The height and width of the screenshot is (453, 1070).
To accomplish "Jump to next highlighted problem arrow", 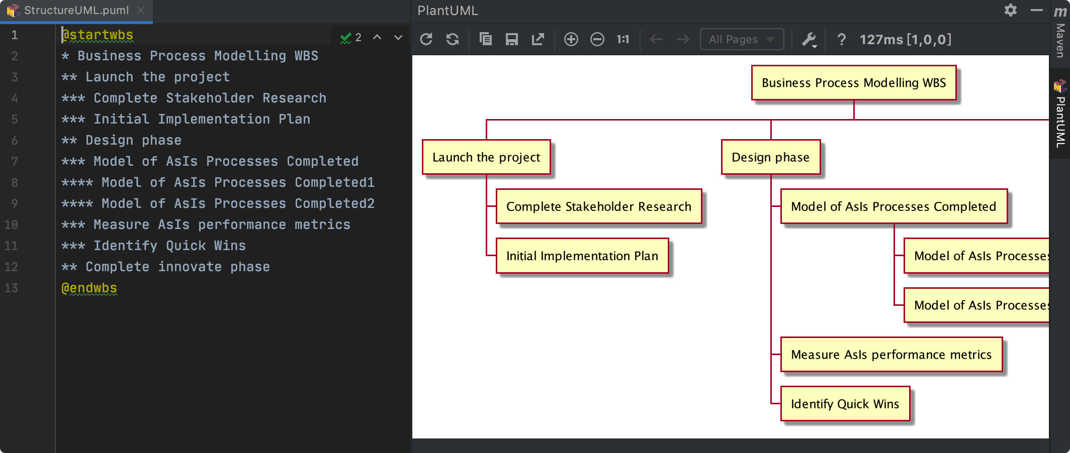I will point(398,38).
